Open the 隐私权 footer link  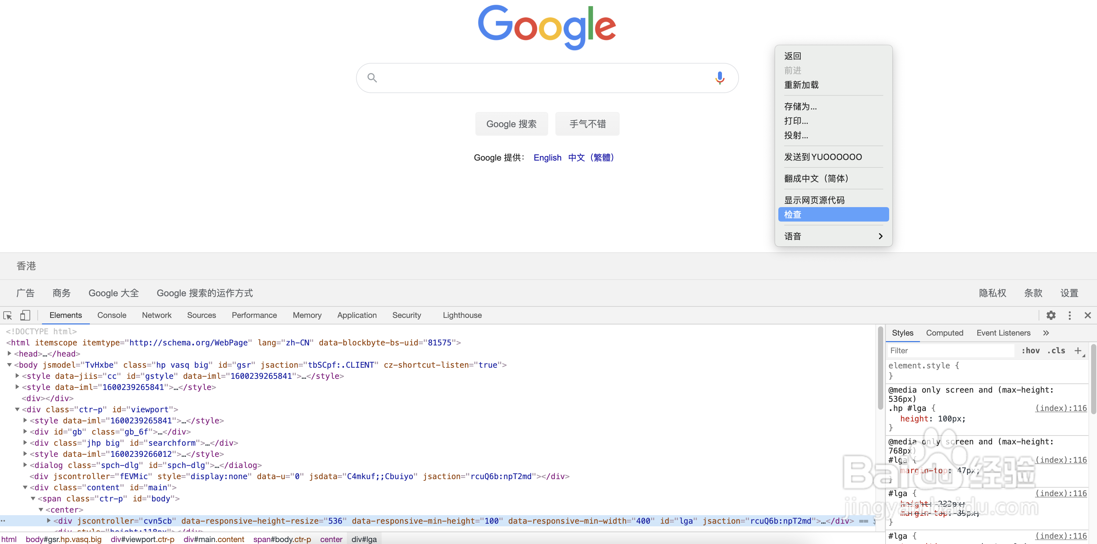point(992,293)
